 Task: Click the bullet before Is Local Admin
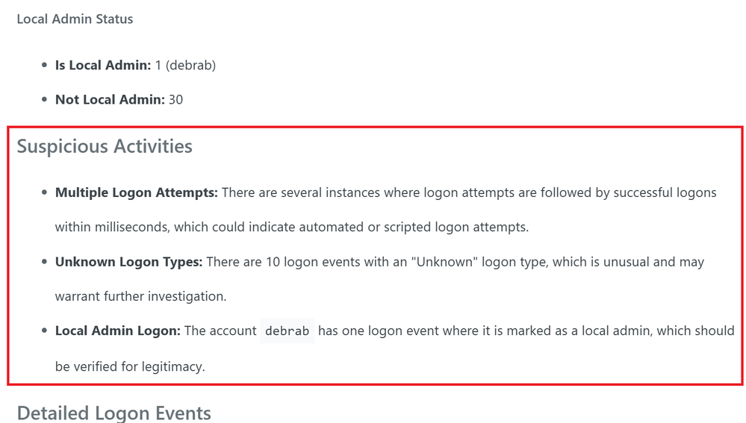click(45, 65)
